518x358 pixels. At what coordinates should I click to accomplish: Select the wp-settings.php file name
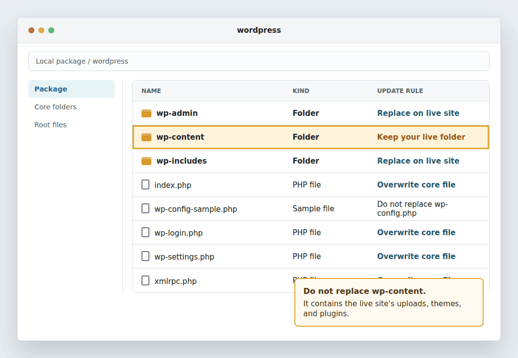point(184,257)
